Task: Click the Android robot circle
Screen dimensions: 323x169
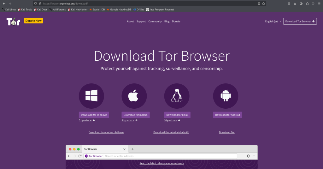Action: click(x=226, y=96)
